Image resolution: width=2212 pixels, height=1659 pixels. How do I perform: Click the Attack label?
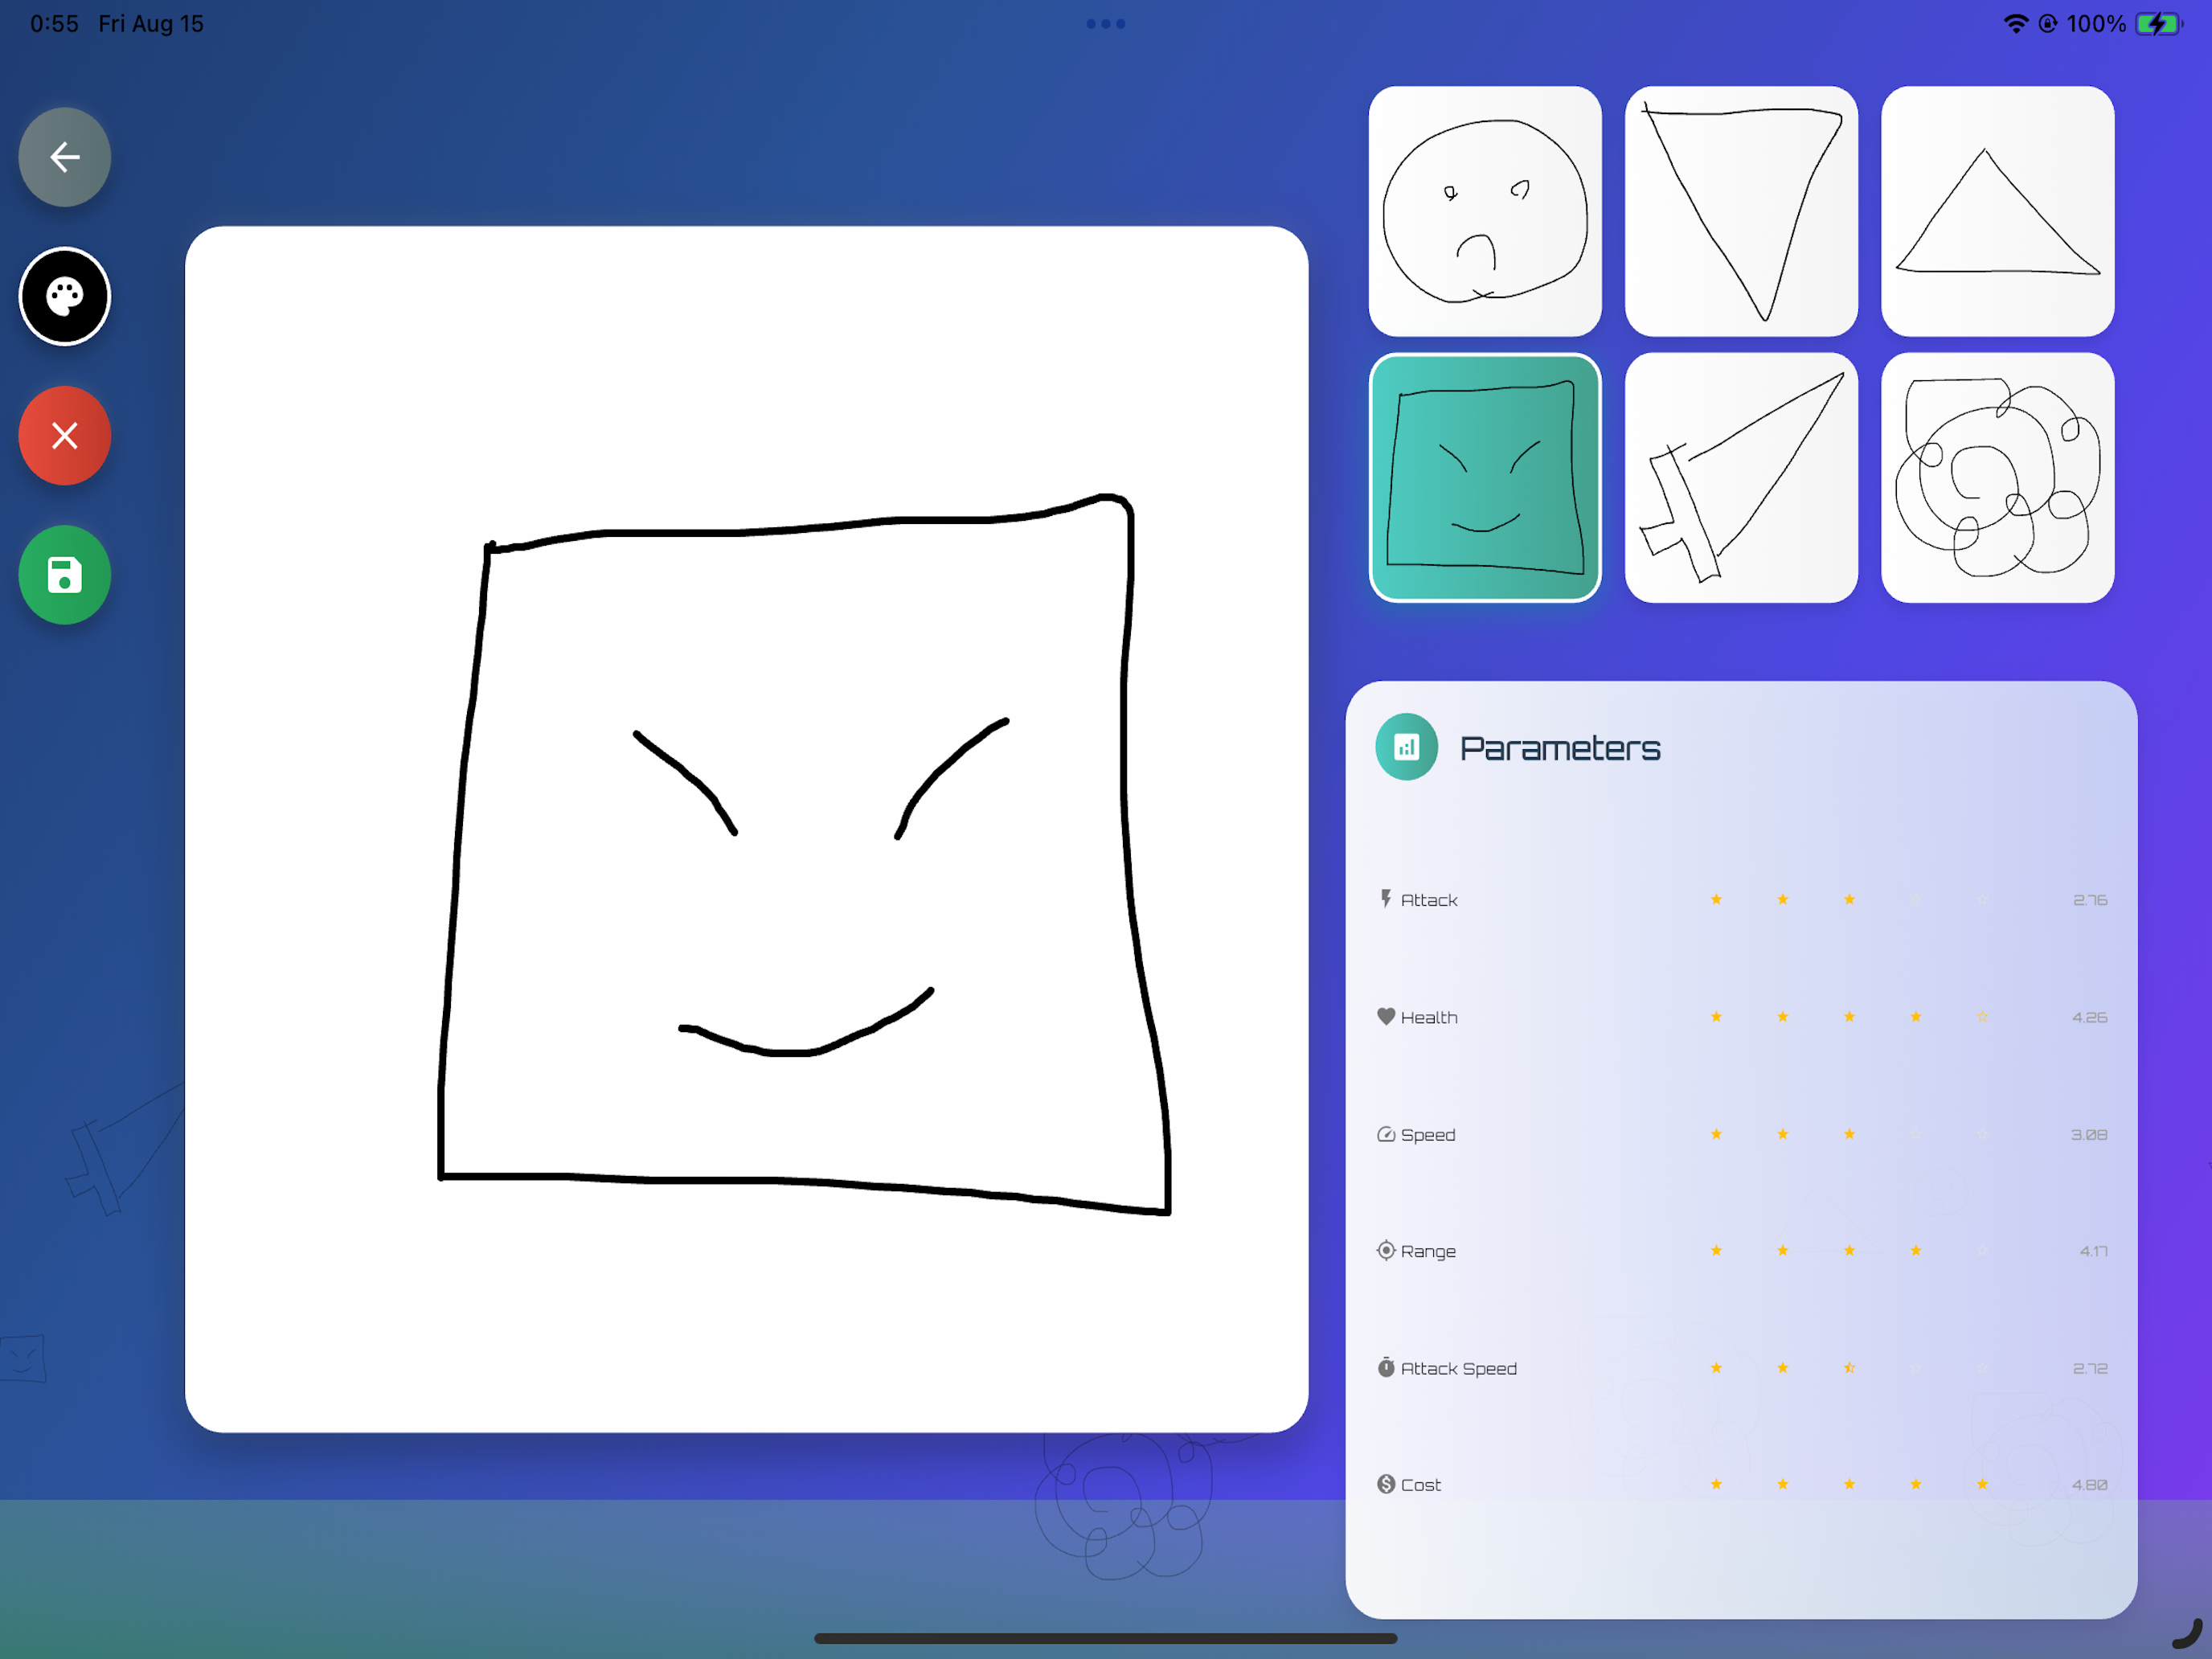(1429, 900)
